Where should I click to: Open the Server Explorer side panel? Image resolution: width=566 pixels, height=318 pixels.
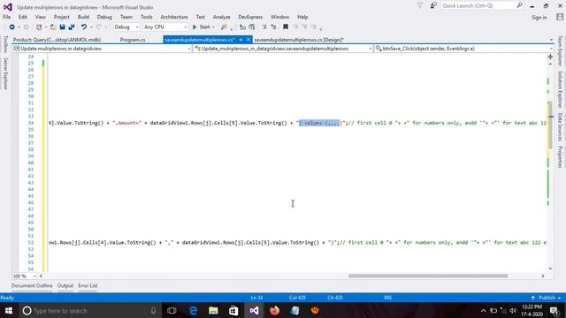point(5,74)
